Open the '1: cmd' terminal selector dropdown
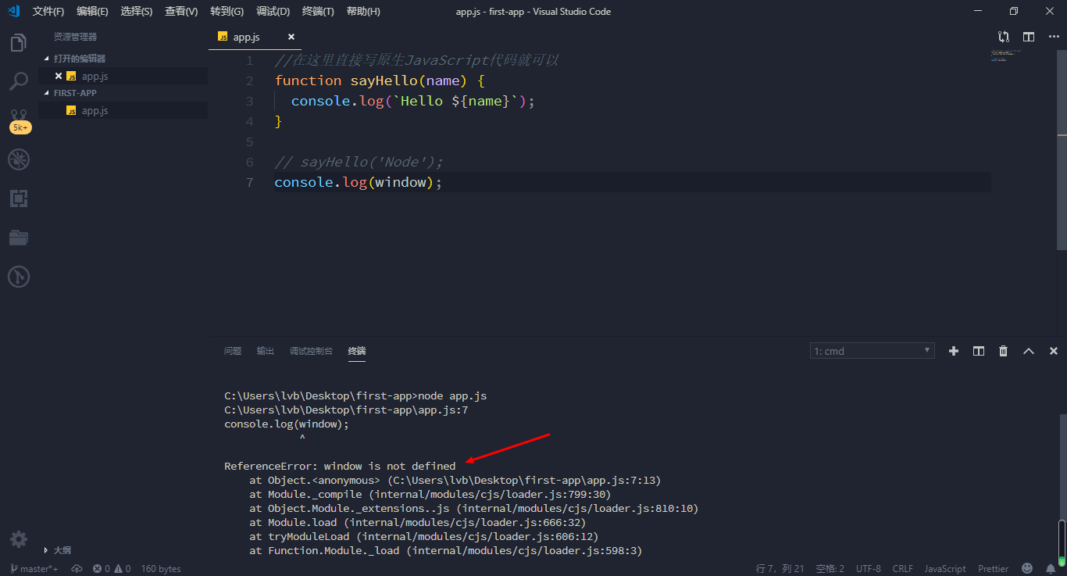 pos(873,351)
